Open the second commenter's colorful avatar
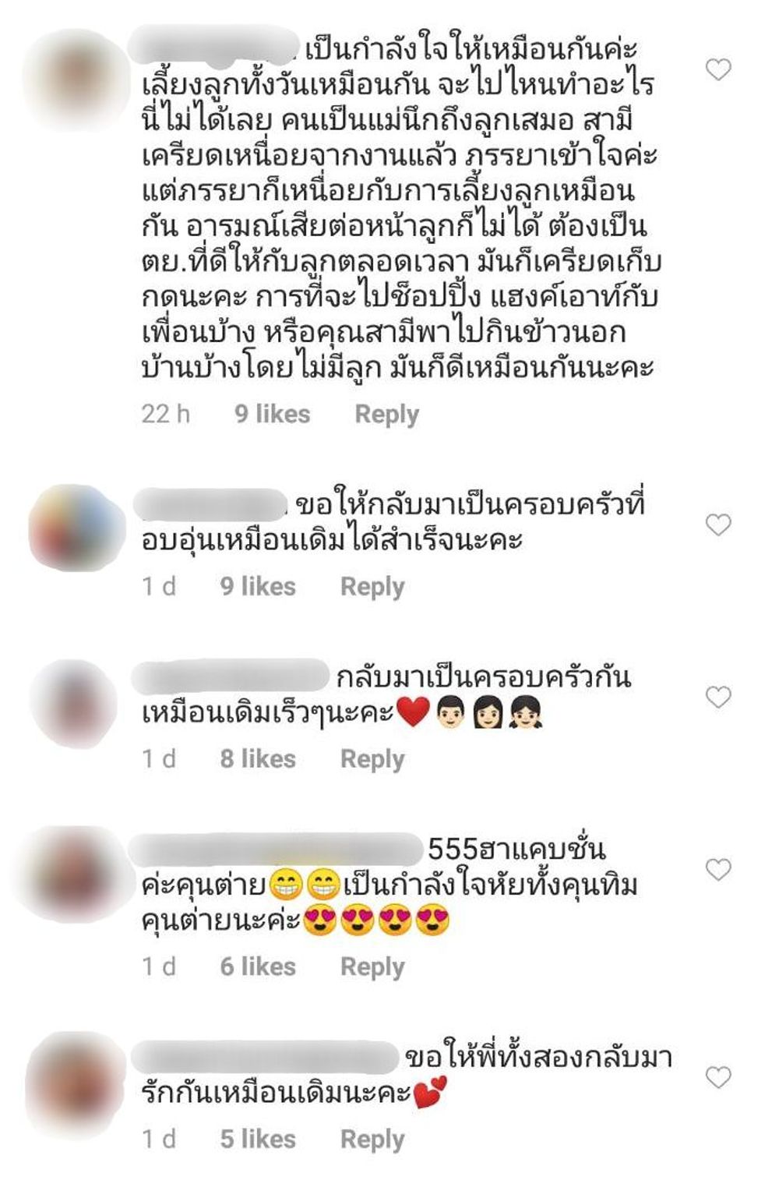The image size is (779, 1180). click(x=76, y=528)
